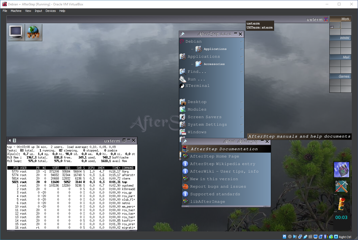The width and height of the screenshot is (358, 240).
Task: Click the traffic light icon
Action: pos(341,204)
